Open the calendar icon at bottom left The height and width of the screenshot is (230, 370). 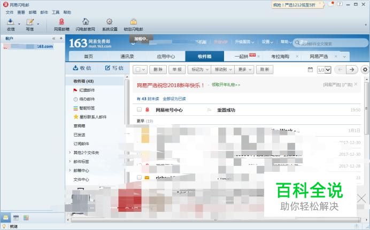(16, 218)
